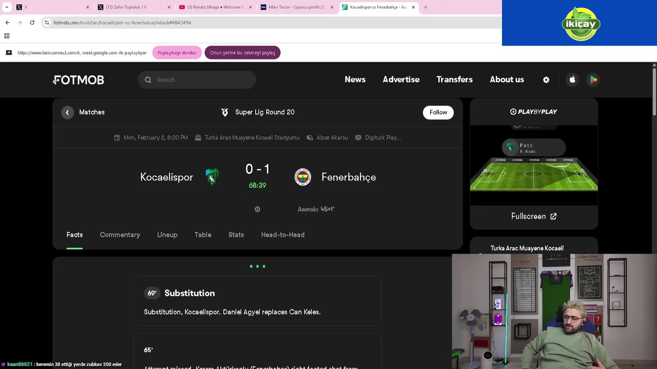Click the Matches back link
This screenshot has width=657, height=369.
tap(92, 112)
